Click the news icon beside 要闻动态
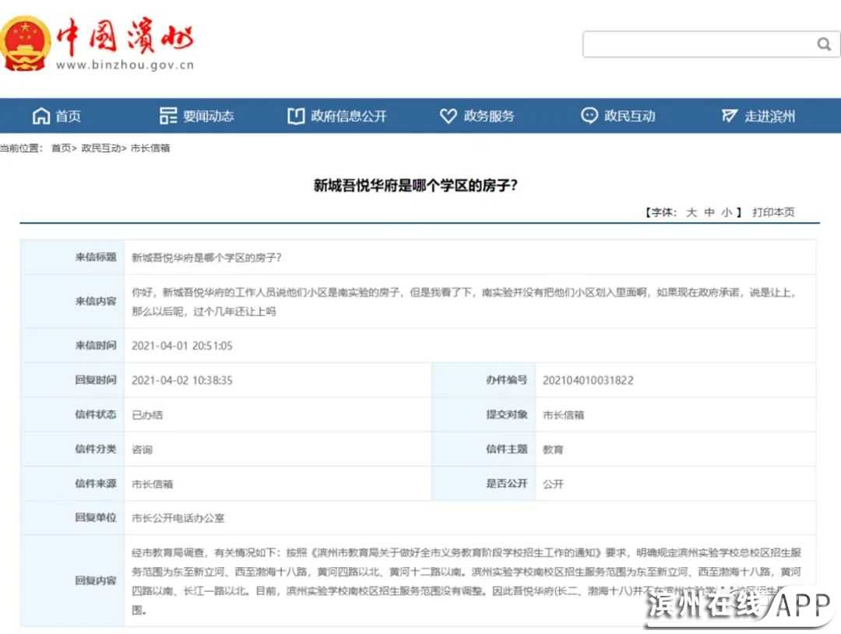The image size is (841, 634). coord(168,116)
